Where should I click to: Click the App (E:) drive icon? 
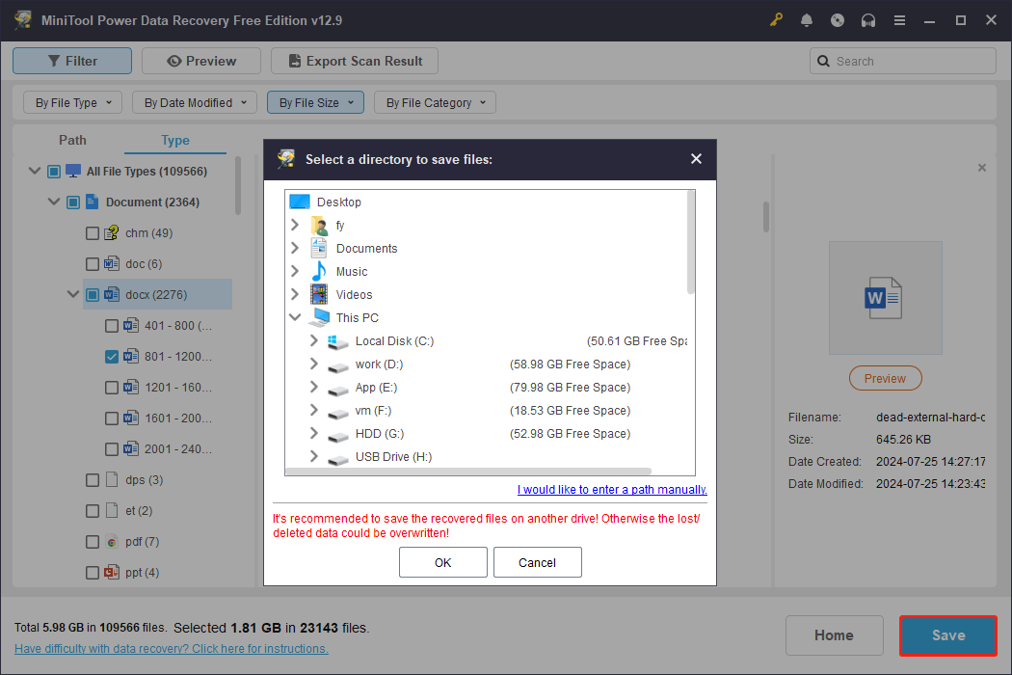pos(337,391)
